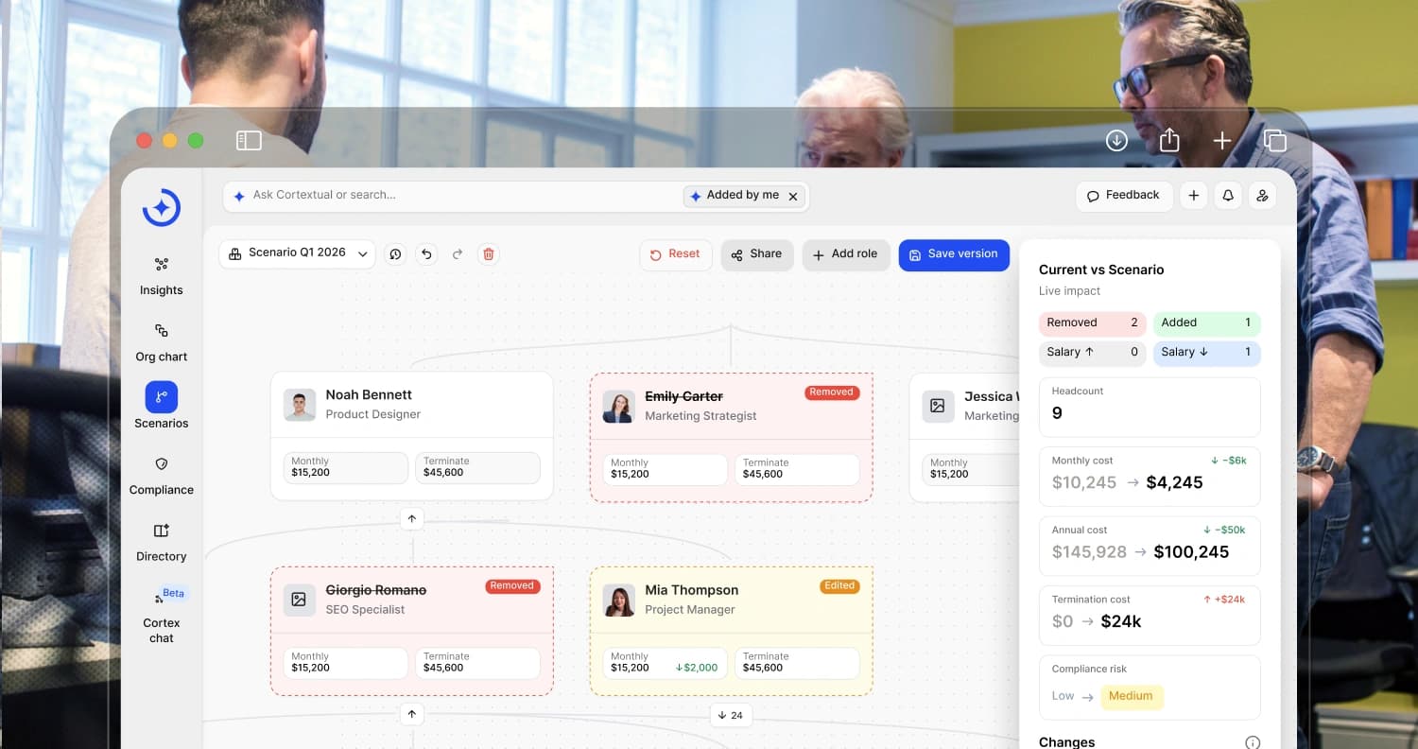Click the Annual cost $100,245 value
This screenshot has width=1418, height=749.
(x=1192, y=551)
